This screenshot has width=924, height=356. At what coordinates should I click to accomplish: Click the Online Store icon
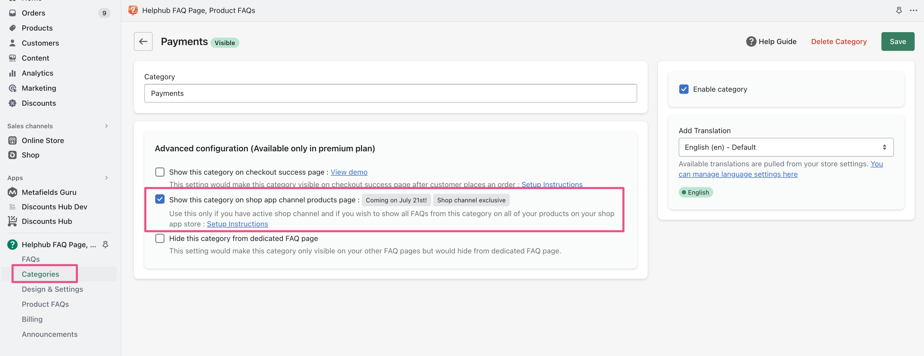point(12,140)
